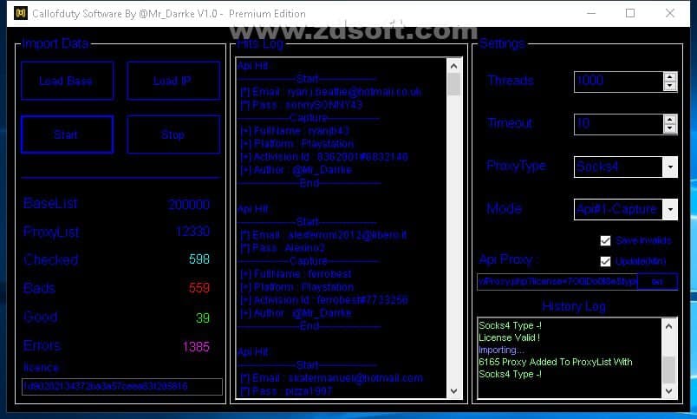Click the Stop button
697x419 pixels.
pos(173,134)
